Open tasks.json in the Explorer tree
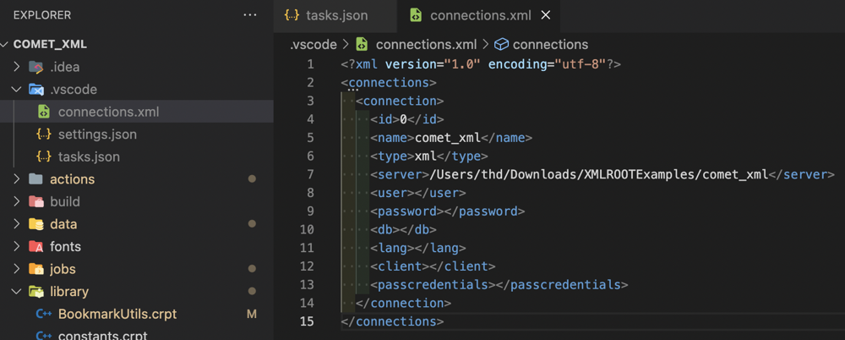 point(89,157)
